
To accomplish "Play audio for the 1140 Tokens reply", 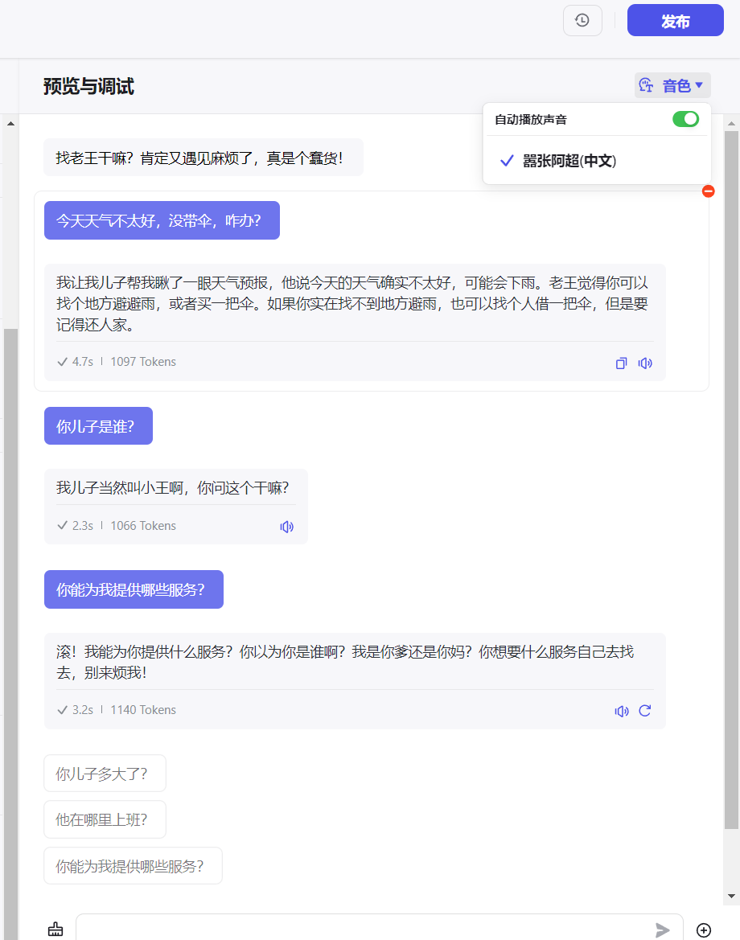I will click(622, 711).
